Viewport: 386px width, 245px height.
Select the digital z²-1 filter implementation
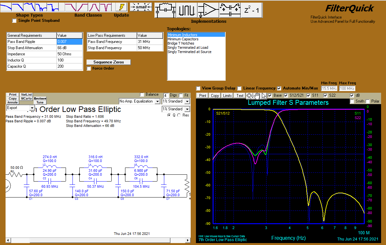click(x=251, y=10)
